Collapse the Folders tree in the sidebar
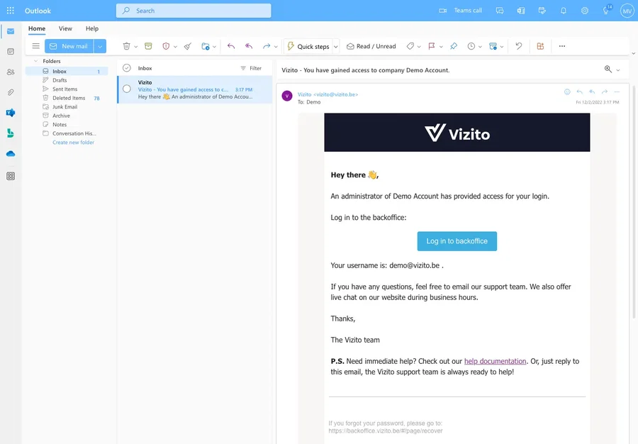638x444 pixels. point(35,60)
